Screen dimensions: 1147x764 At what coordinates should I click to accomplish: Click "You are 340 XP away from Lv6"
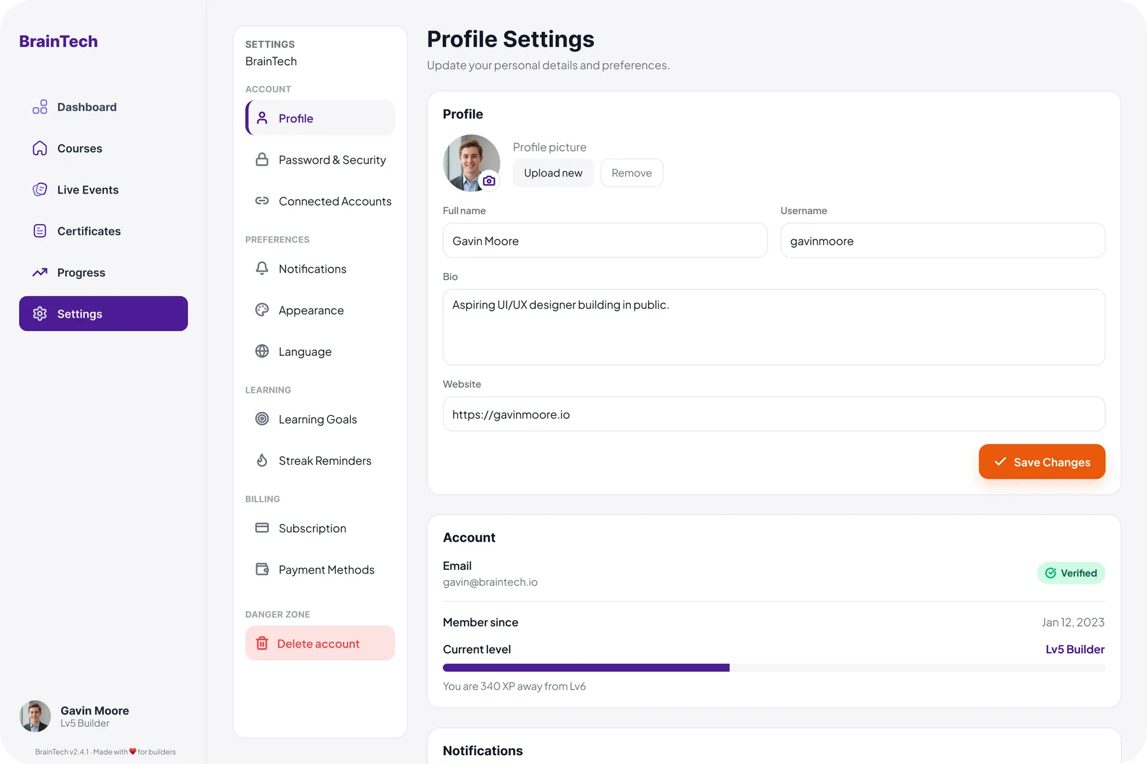[x=514, y=686]
